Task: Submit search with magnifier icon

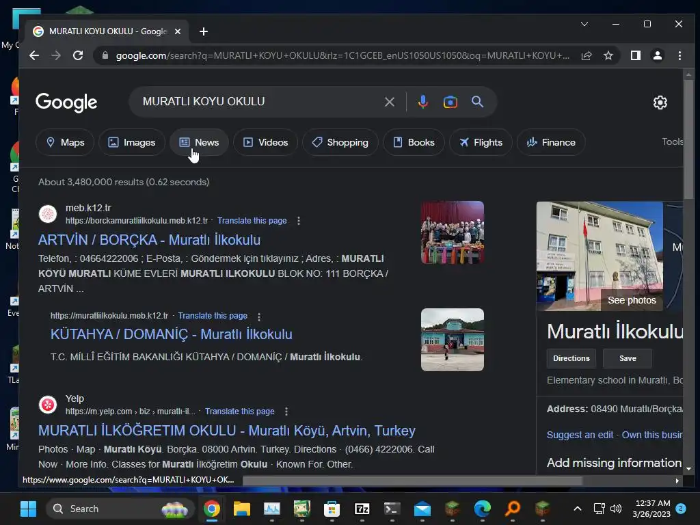Action: coord(477,102)
